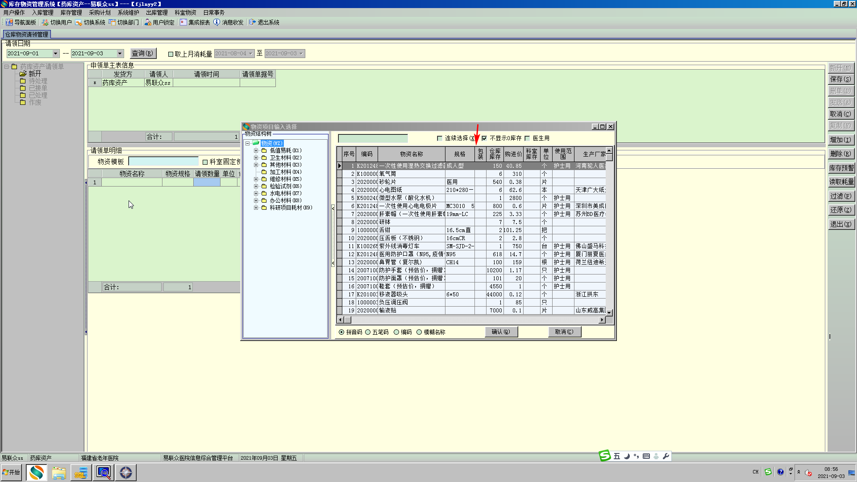This screenshot has width=857, height=482.
Task: Enable the 连续选择 checkbox
Action: [x=440, y=138]
